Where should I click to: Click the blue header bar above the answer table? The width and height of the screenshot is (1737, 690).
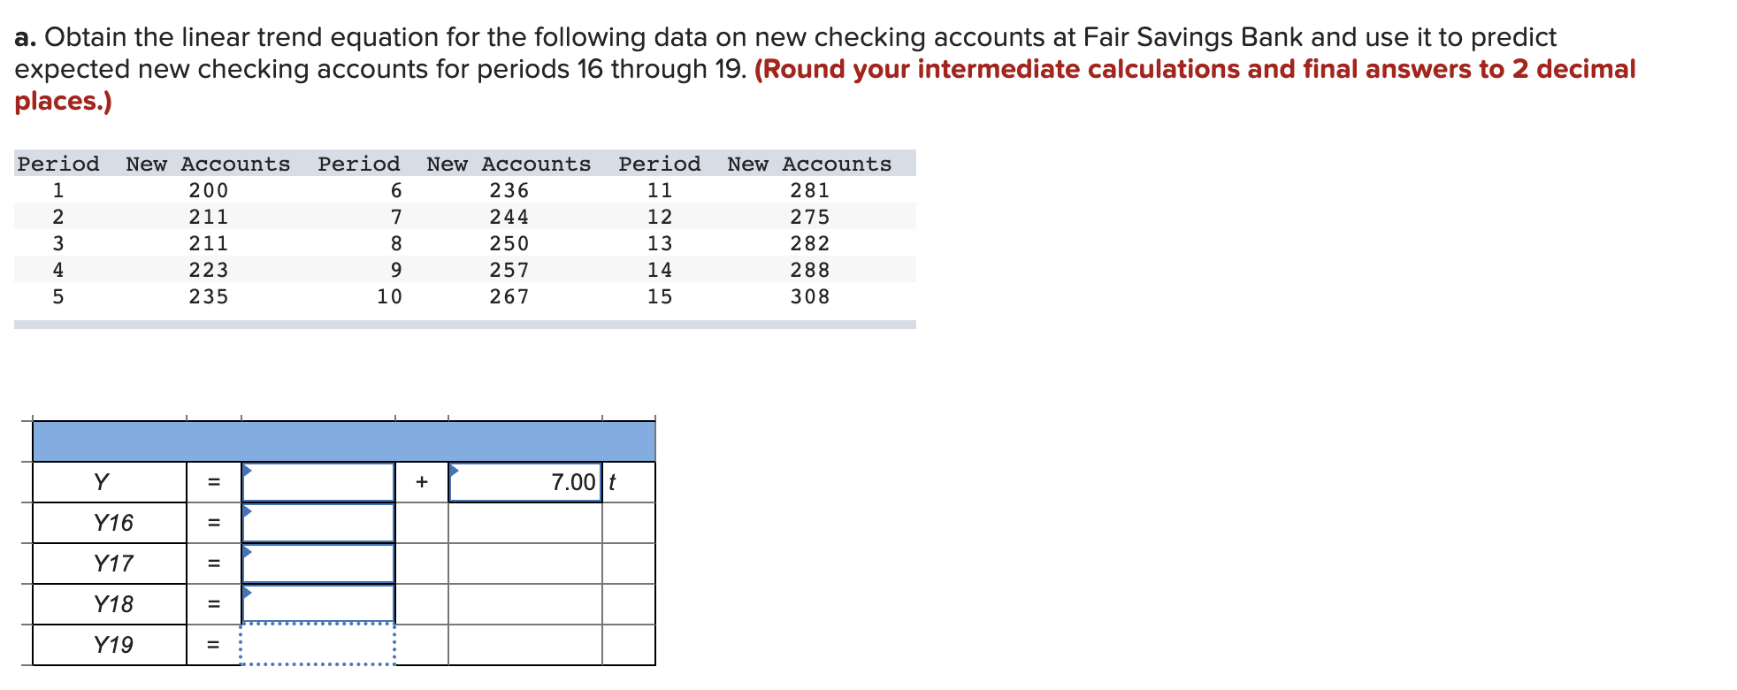click(x=345, y=438)
